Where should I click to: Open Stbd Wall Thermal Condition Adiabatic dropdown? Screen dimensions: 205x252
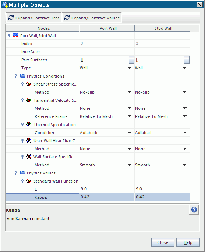pos(185,132)
